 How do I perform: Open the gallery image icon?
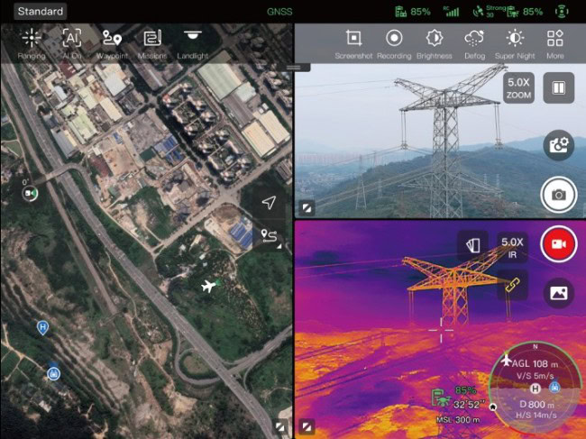[x=559, y=293]
